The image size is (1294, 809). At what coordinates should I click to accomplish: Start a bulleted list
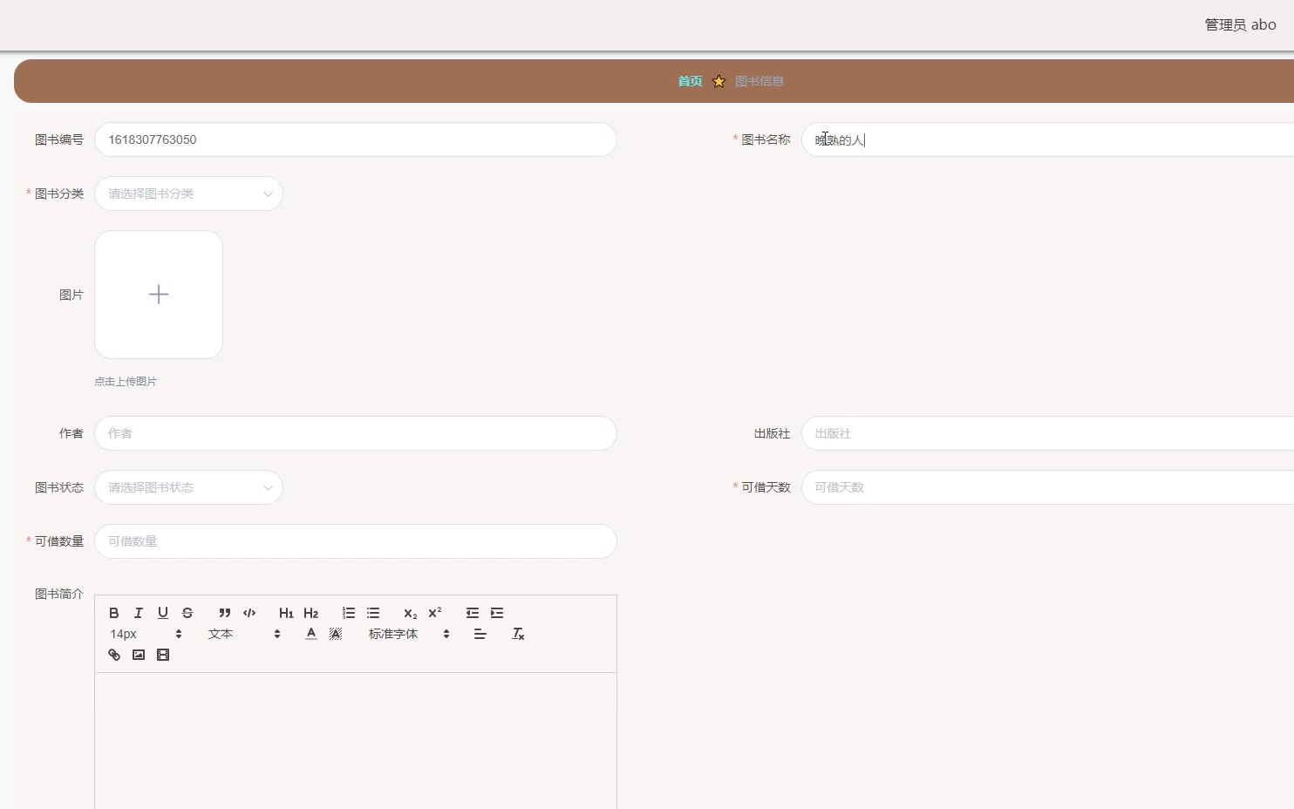(x=373, y=613)
